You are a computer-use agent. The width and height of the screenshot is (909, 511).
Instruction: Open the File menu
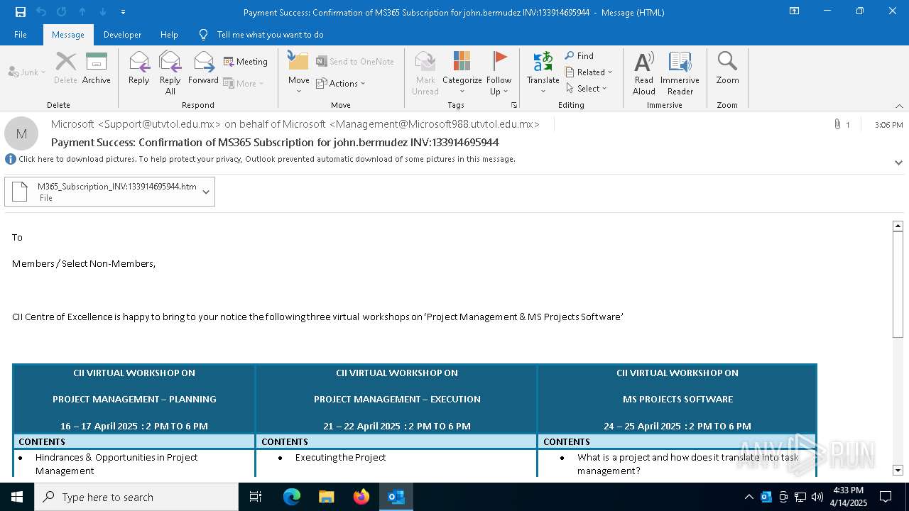pyautogui.click(x=21, y=35)
